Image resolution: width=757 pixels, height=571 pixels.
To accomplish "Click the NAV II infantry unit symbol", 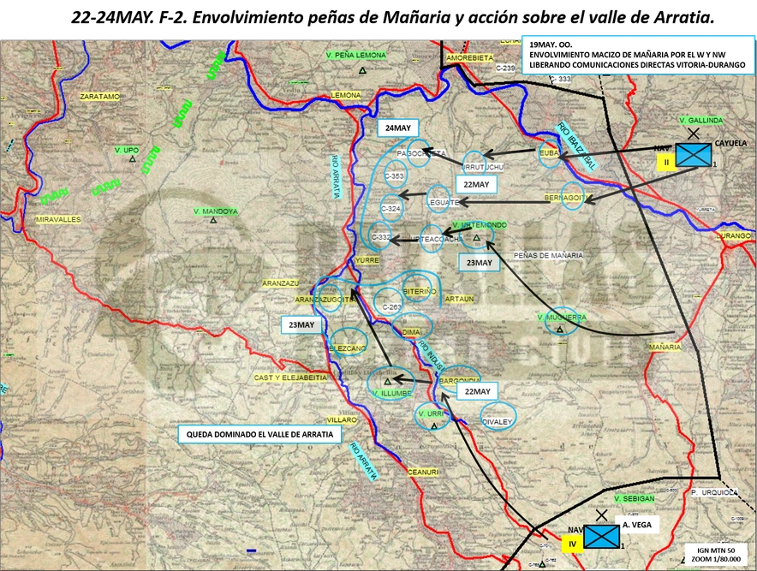I will pyautogui.click(x=694, y=155).
